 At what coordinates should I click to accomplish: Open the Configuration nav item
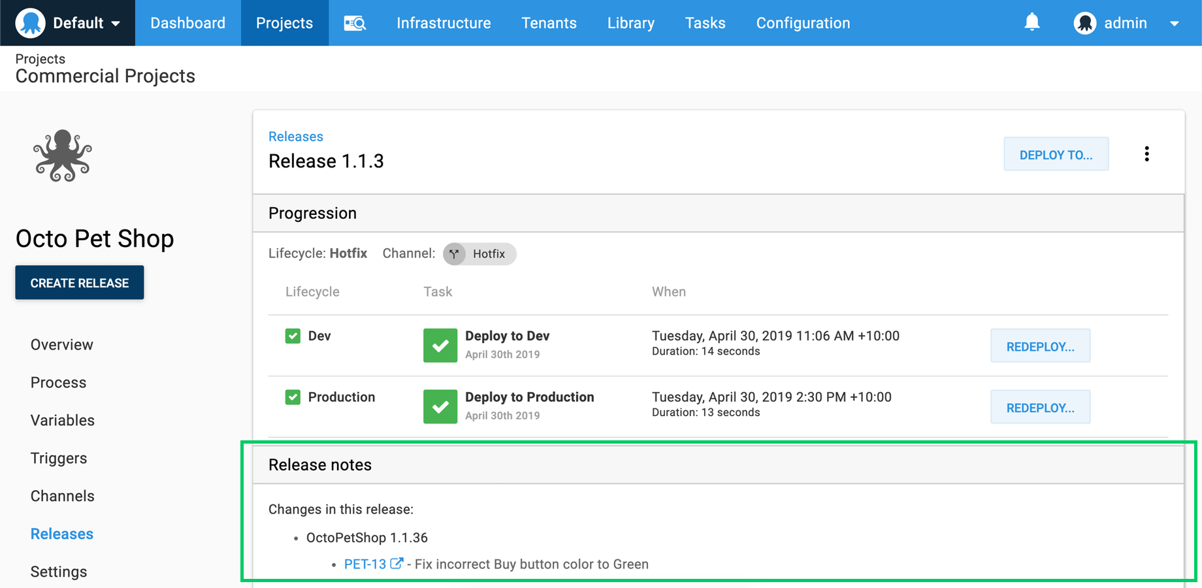point(803,22)
